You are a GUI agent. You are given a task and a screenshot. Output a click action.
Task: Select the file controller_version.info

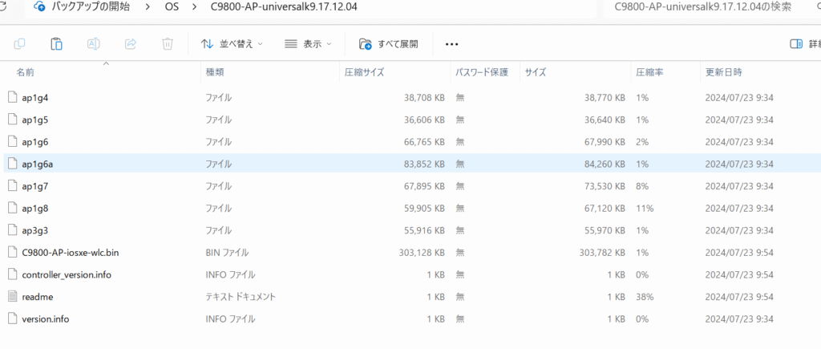click(x=67, y=274)
